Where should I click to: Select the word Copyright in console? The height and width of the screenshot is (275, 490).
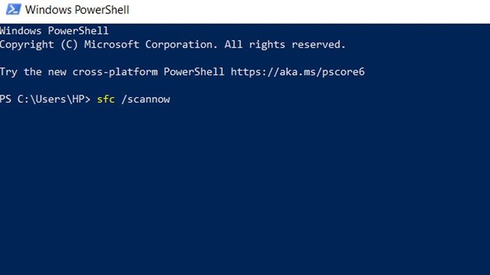pos(27,45)
